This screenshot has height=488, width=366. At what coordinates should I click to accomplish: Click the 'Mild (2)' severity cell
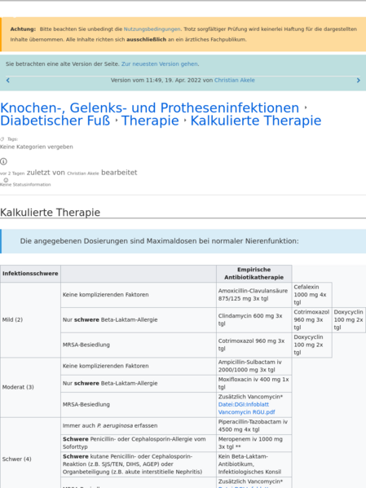point(30,319)
